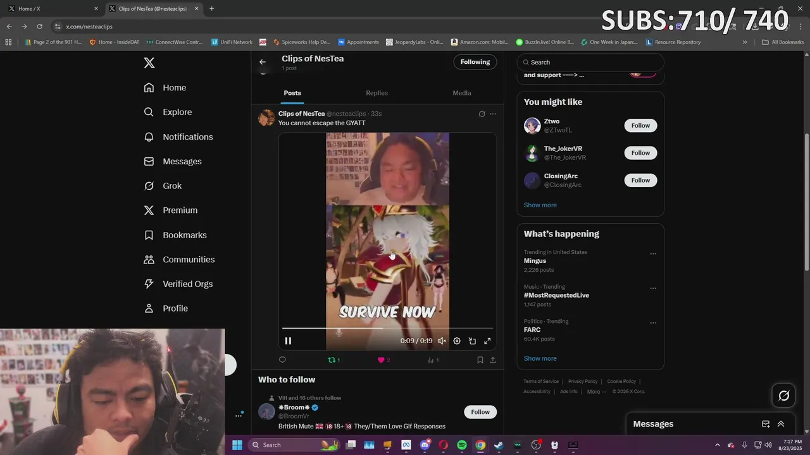Open a new Chrome tab
810x455 pixels.
211,9
